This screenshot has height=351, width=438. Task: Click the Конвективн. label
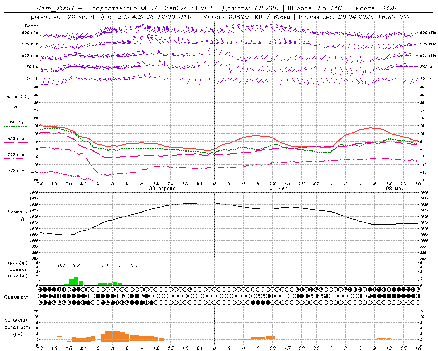(17, 320)
